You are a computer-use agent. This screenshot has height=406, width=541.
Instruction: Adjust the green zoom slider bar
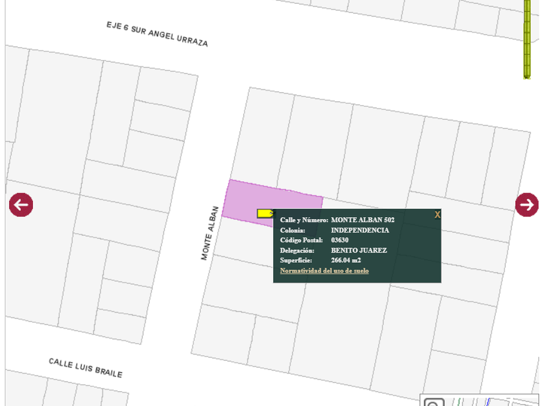[x=527, y=39]
